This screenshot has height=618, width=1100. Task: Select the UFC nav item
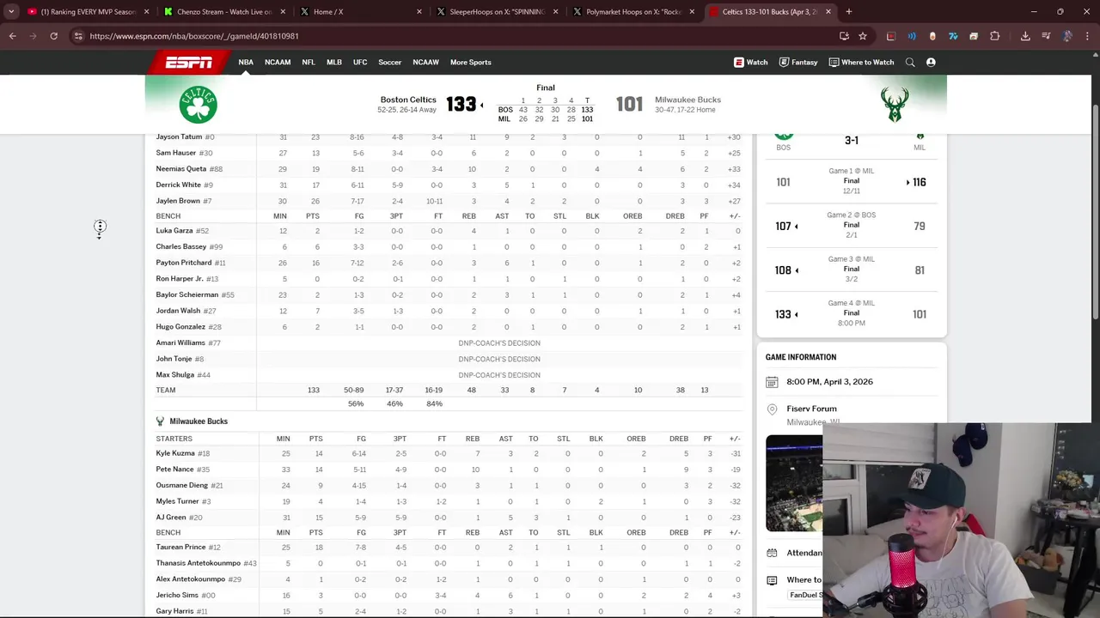tap(360, 62)
